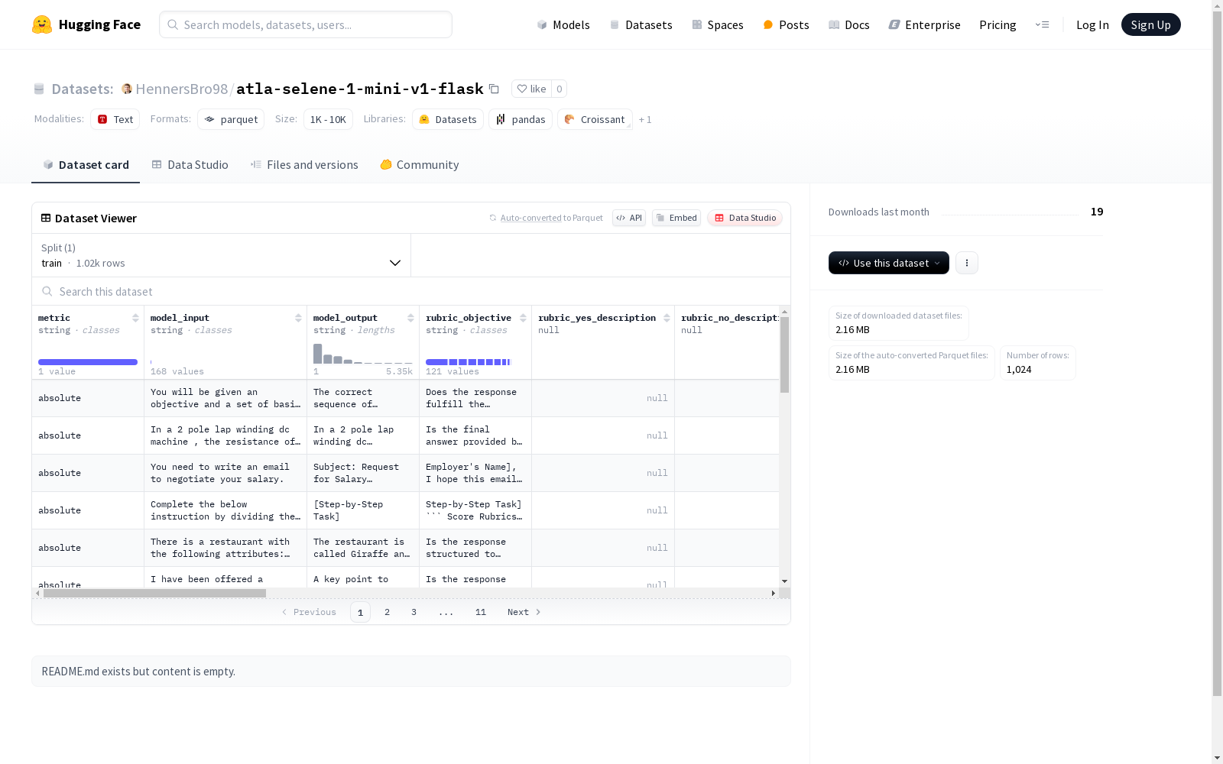Click the HennersBro98 avatar icon
Image resolution: width=1223 pixels, height=764 pixels.
coord(127,89)
